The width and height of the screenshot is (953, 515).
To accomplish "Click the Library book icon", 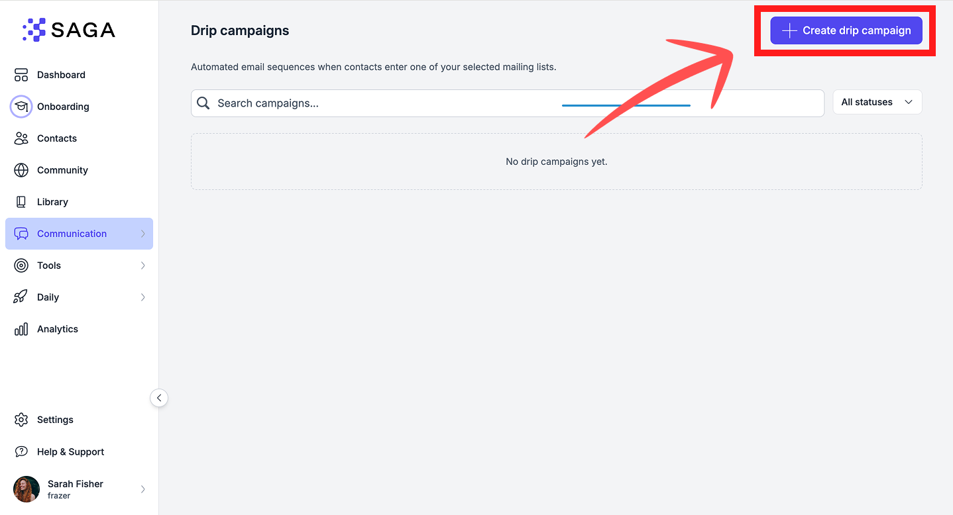I will tap(21, 202).
